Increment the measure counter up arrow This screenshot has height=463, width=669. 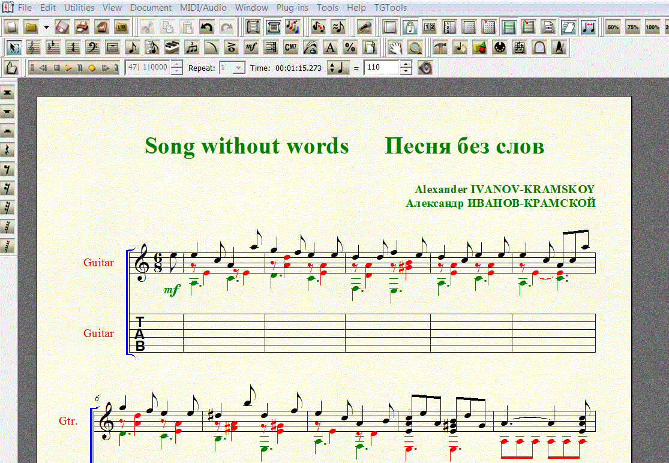(x=176, y=64)
